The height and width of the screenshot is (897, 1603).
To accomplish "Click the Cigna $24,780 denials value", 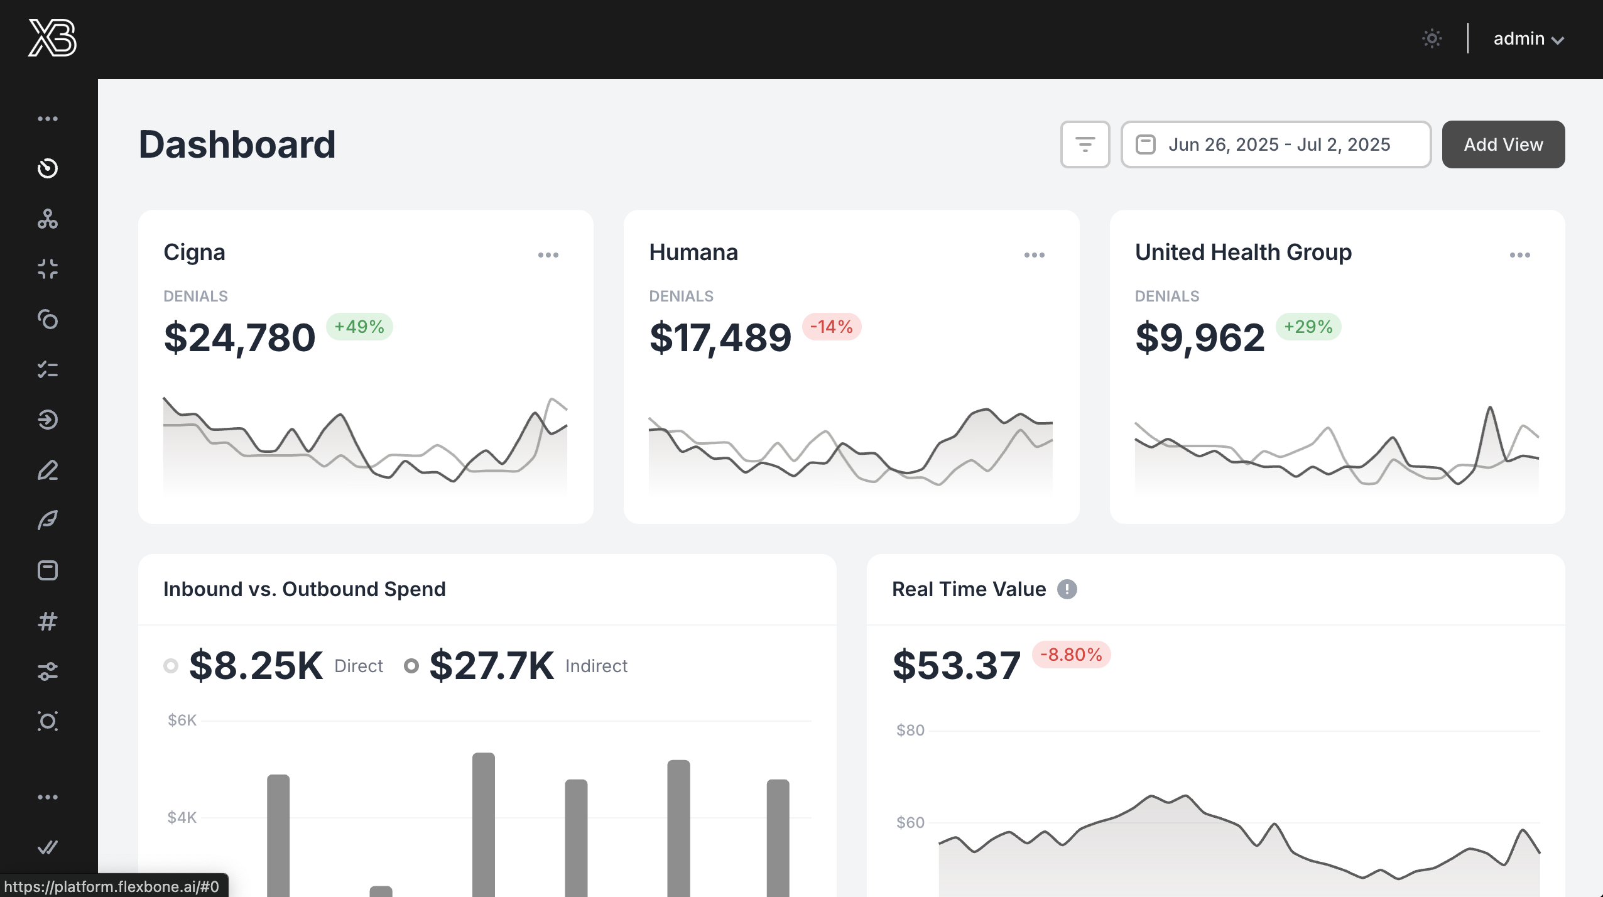I will click(239, 338).
